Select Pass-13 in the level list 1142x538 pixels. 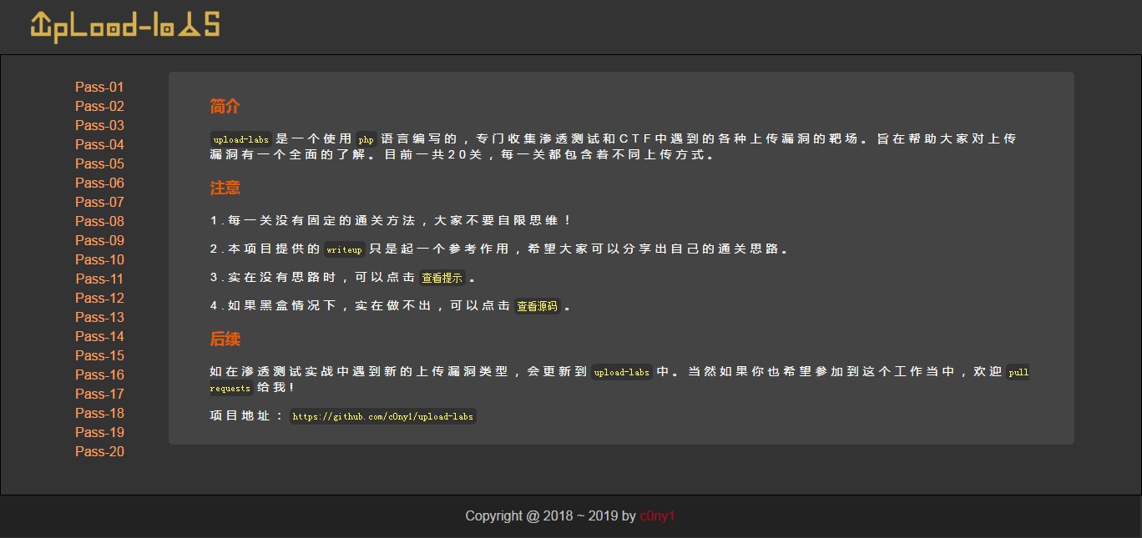99,317
